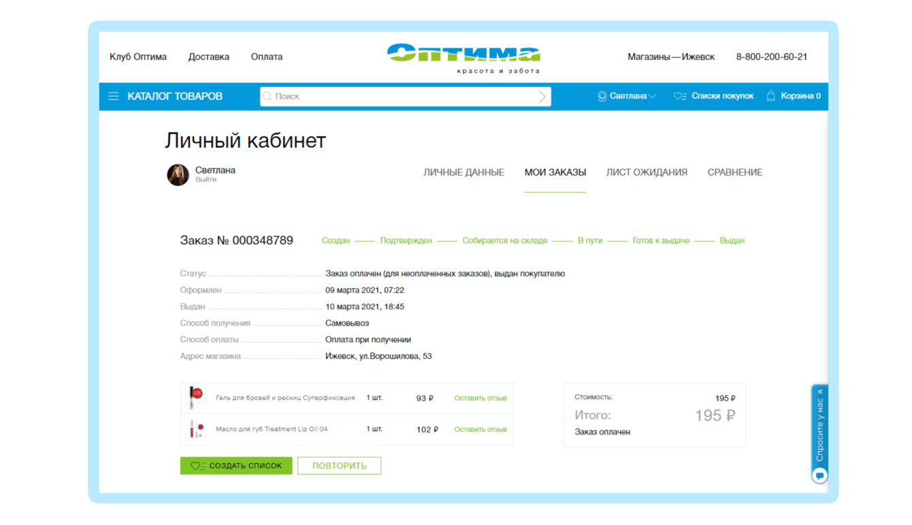Click store address Ижевск, ул.Ворошилова, 53

(x=378, y=356)
